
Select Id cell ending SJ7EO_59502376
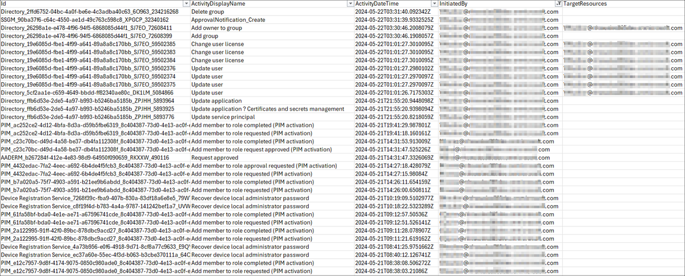[95, 68]
